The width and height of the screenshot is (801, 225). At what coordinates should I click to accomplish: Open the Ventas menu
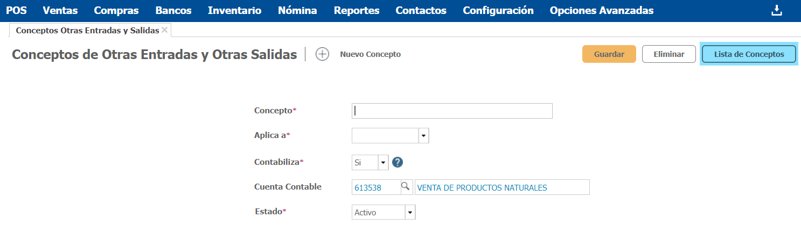pos(60,11)
